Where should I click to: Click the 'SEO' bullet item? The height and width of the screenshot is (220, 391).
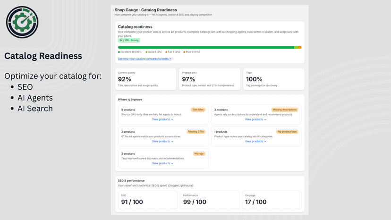point(25,87)
